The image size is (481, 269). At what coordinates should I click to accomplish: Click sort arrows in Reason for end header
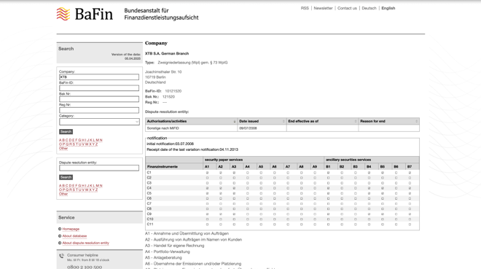(x=416, y=122)
